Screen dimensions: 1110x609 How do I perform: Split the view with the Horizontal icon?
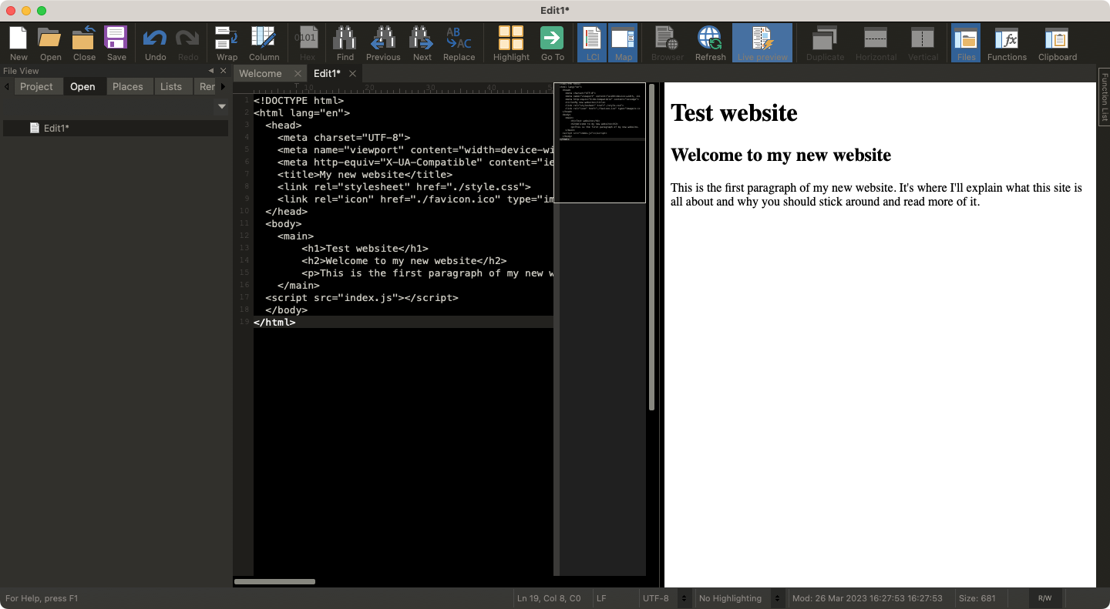[876, 43]
